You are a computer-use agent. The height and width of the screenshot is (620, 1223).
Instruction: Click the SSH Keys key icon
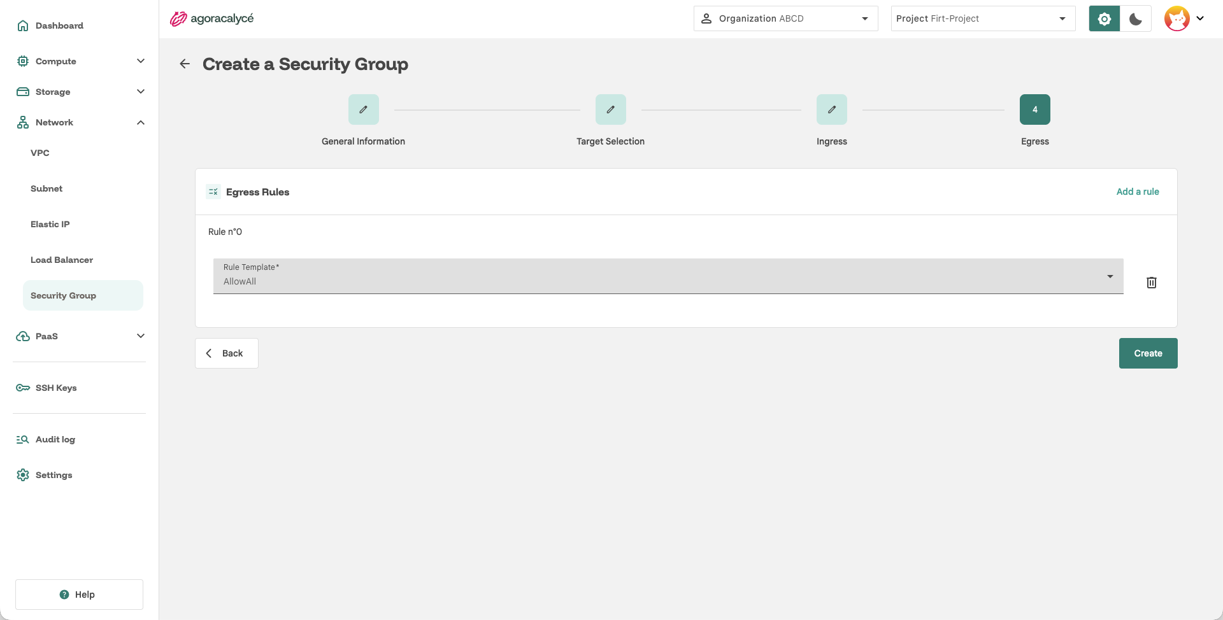pyautogui.click(x=23, y=388)
